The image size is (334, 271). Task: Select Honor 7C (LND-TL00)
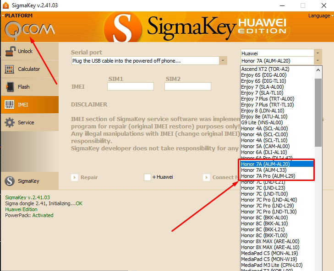277,194
